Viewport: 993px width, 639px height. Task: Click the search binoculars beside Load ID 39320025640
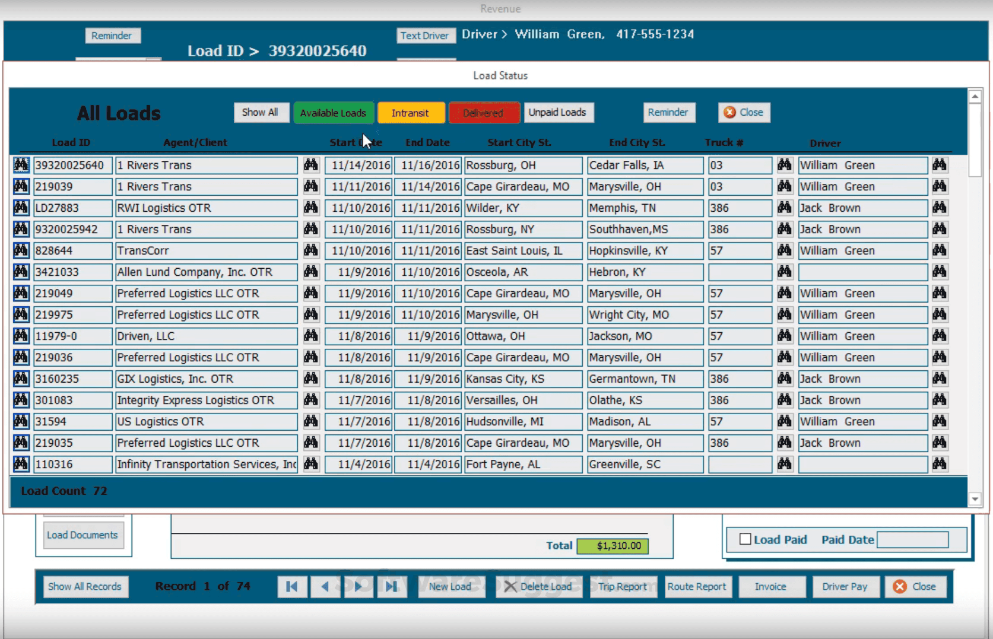pyautogui.click(x=21, y=165)
